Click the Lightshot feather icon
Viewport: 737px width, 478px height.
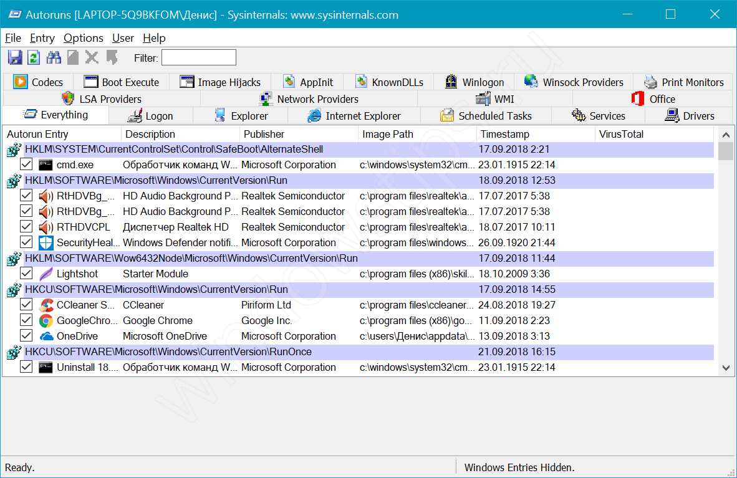[46, 274]
